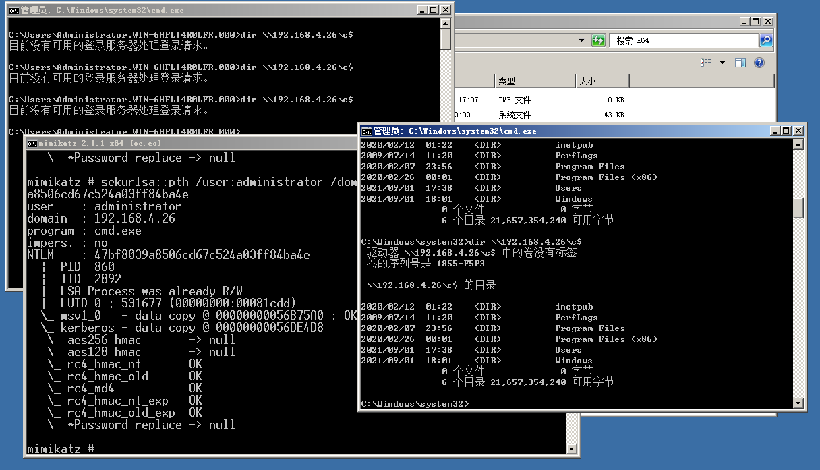Click the "aes256_hmac -> null" line
The height and width of the screenshot is (470, 820).
click(142, 340)
